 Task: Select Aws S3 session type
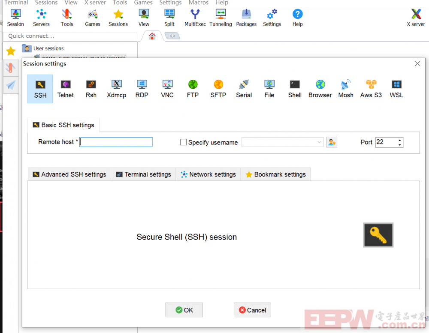[x=371, y=89]
